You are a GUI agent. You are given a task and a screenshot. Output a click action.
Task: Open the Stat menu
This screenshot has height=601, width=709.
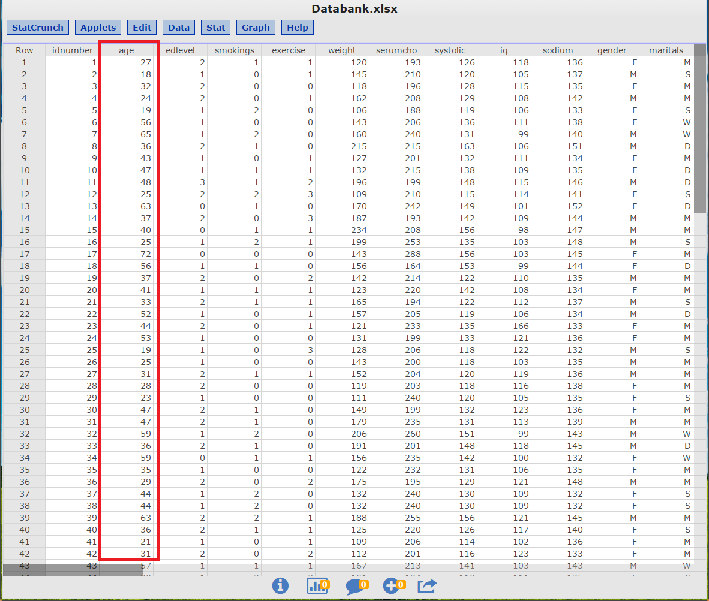click(x=216, y=28)
